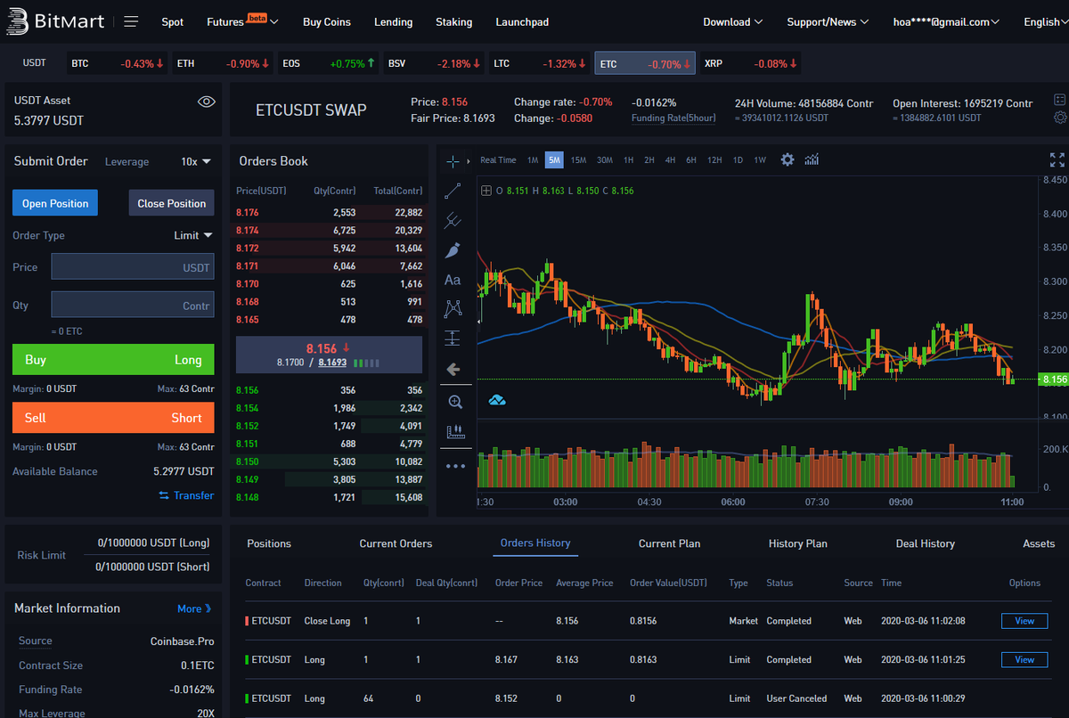
Task: Select the crosshair cursor tool
Action: point(453,161)
